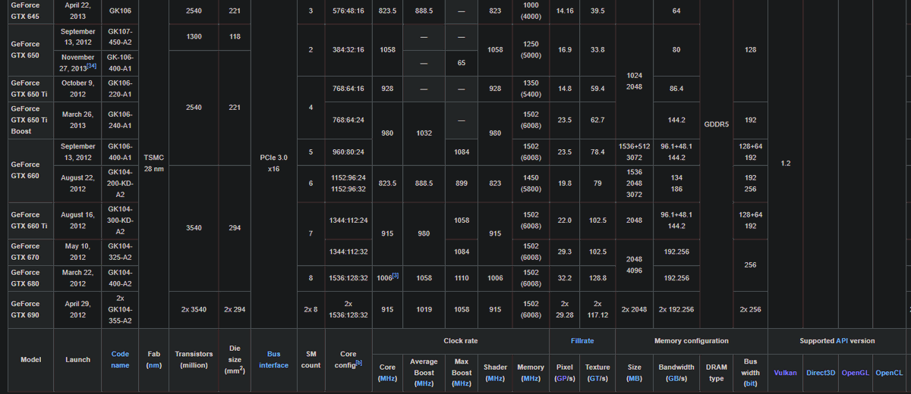Click the April 29, 2012 launch date
Image resolution: width=911 pixels, height=394 pixels.
coord(77,310)
